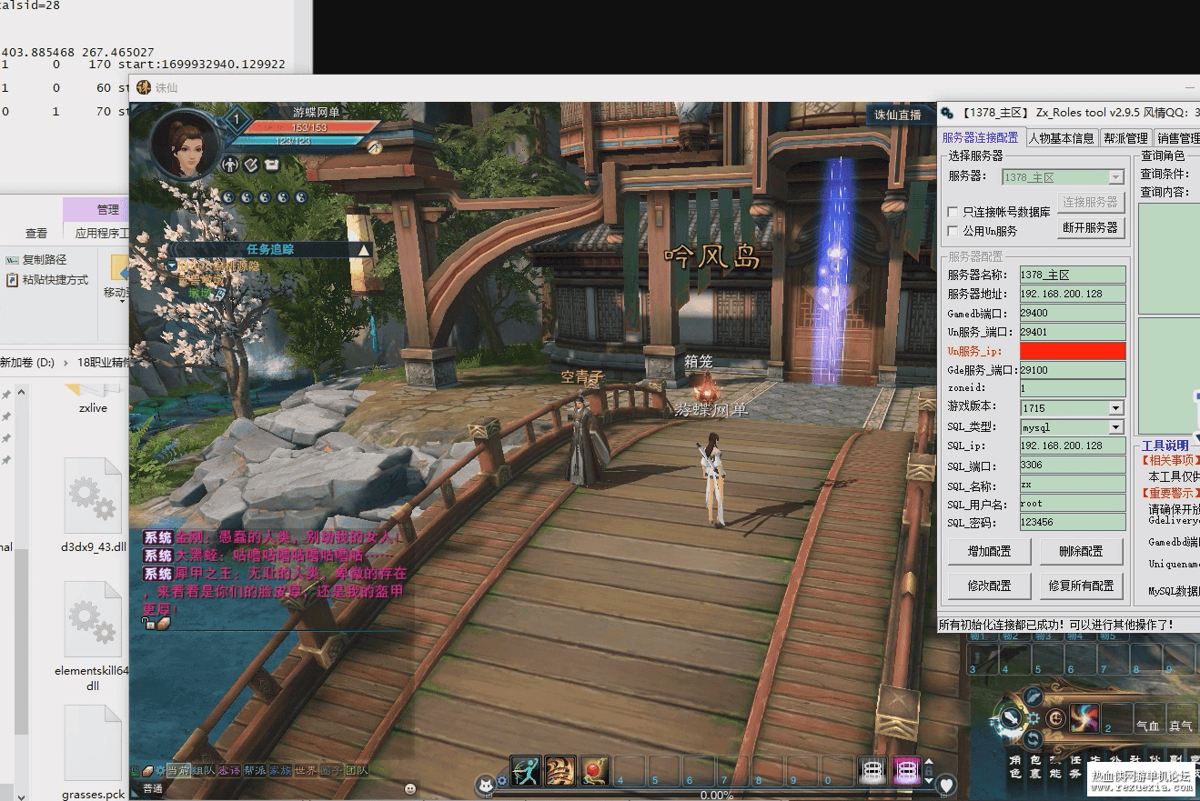Click 增加配置 button
This screenshot has width=1200, height=801.
(989, 551)
